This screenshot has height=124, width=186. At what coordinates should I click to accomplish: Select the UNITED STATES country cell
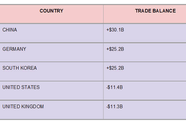coord(51,91)
